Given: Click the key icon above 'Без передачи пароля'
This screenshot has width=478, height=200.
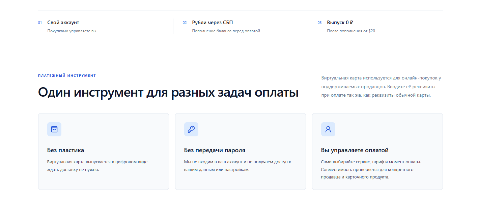Looking at the screenshot, I should click(191, 129).
